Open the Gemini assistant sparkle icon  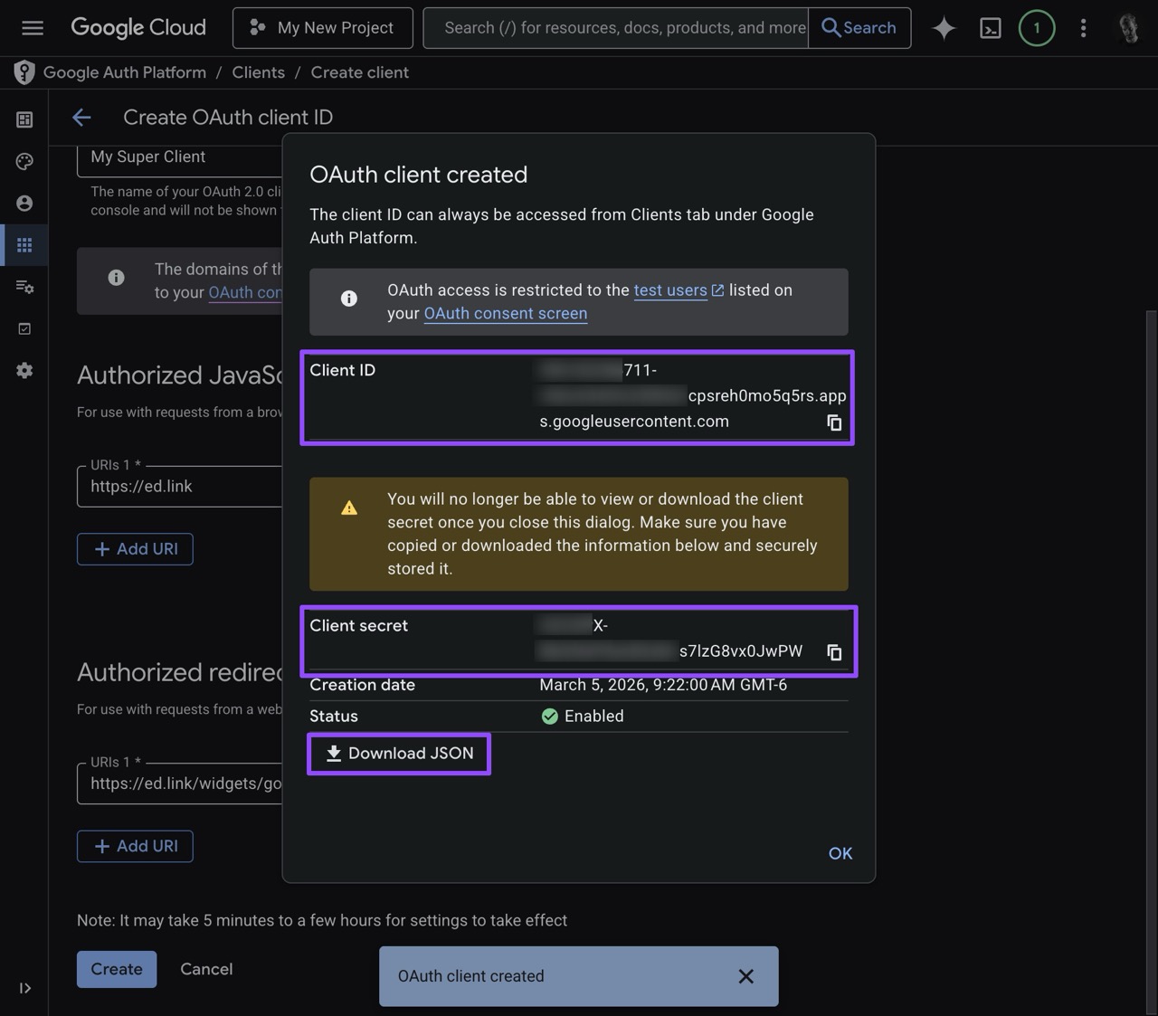pyautogui.click(x=943, y=27)
